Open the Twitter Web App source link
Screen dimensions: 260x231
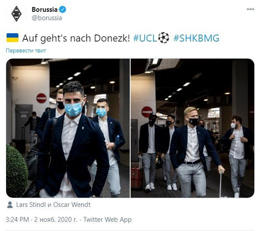(107, 220)
